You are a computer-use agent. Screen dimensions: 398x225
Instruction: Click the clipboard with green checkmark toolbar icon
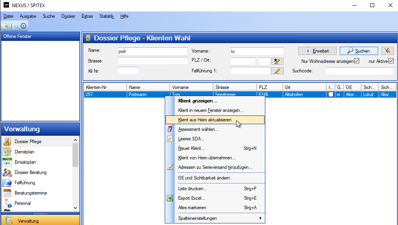6,26
